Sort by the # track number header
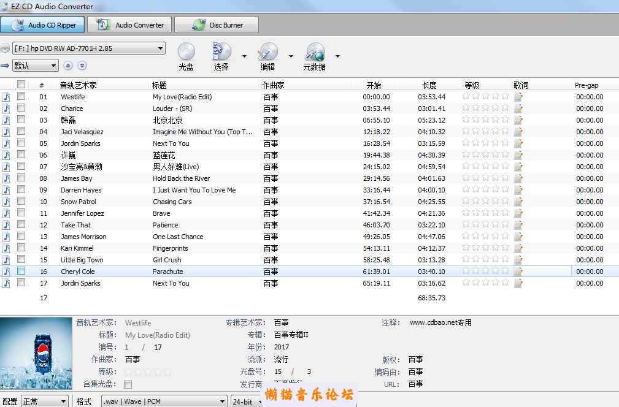Viewport: 619px width, 407px height. [42, 86]
